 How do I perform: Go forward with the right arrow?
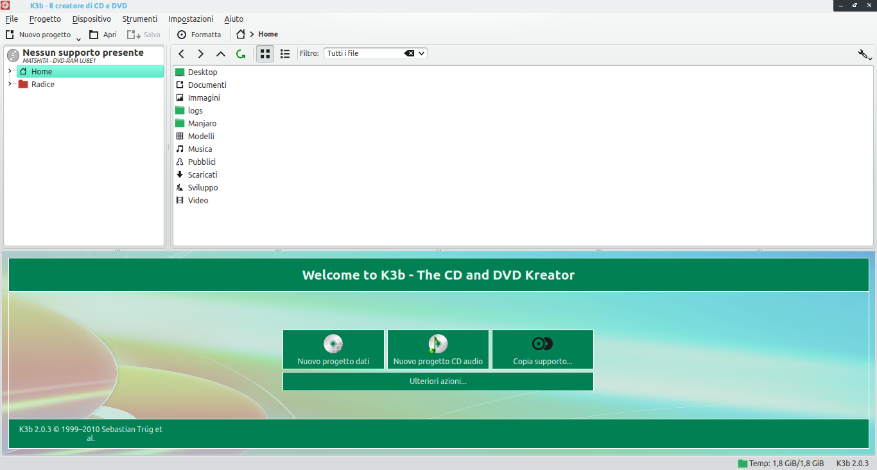201,54
